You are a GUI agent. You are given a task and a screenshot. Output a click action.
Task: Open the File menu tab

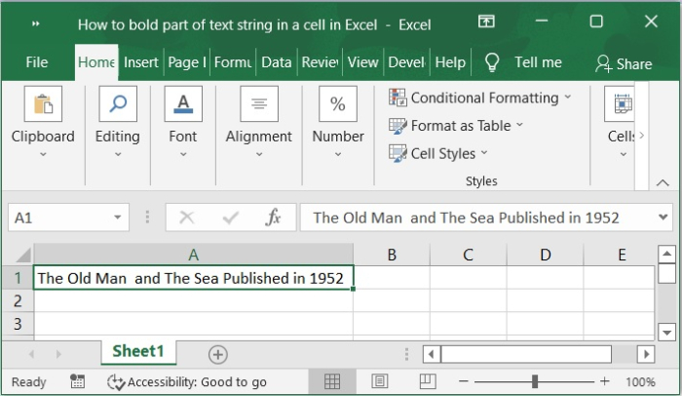click(x=37, y=62)
